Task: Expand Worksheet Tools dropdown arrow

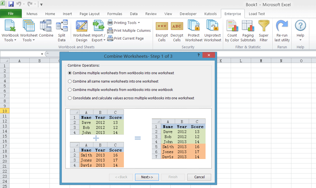Action: [x=34, y=40]
